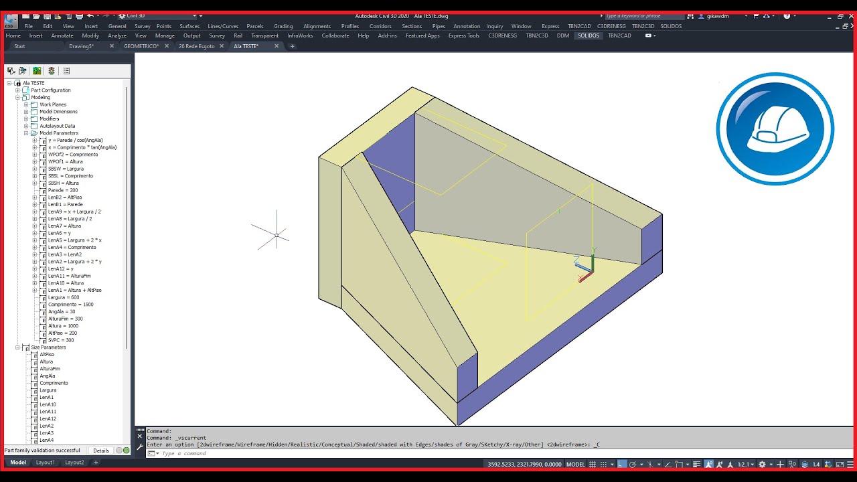857x482 pixels.
Task: Click the Annotation Monitor plus icon
Action: coord(780,464)
